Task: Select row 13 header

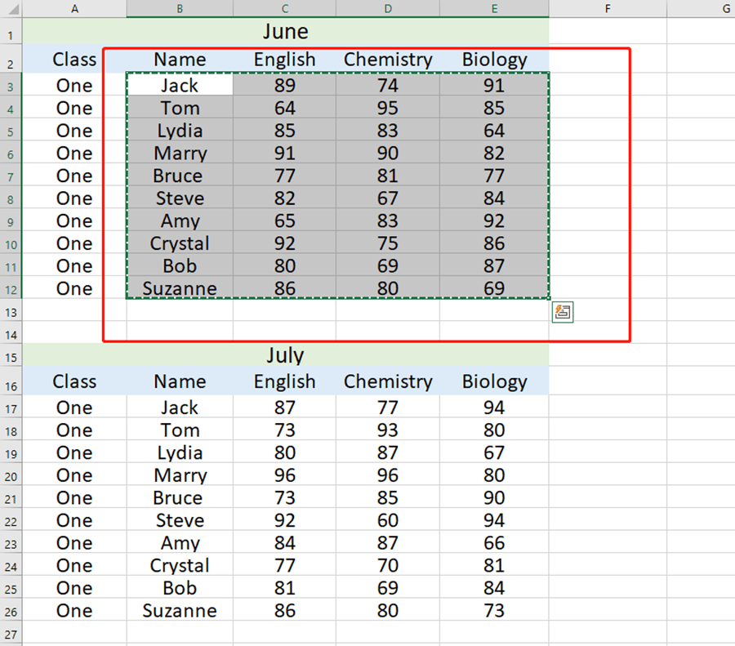Action: coord(11,310)
